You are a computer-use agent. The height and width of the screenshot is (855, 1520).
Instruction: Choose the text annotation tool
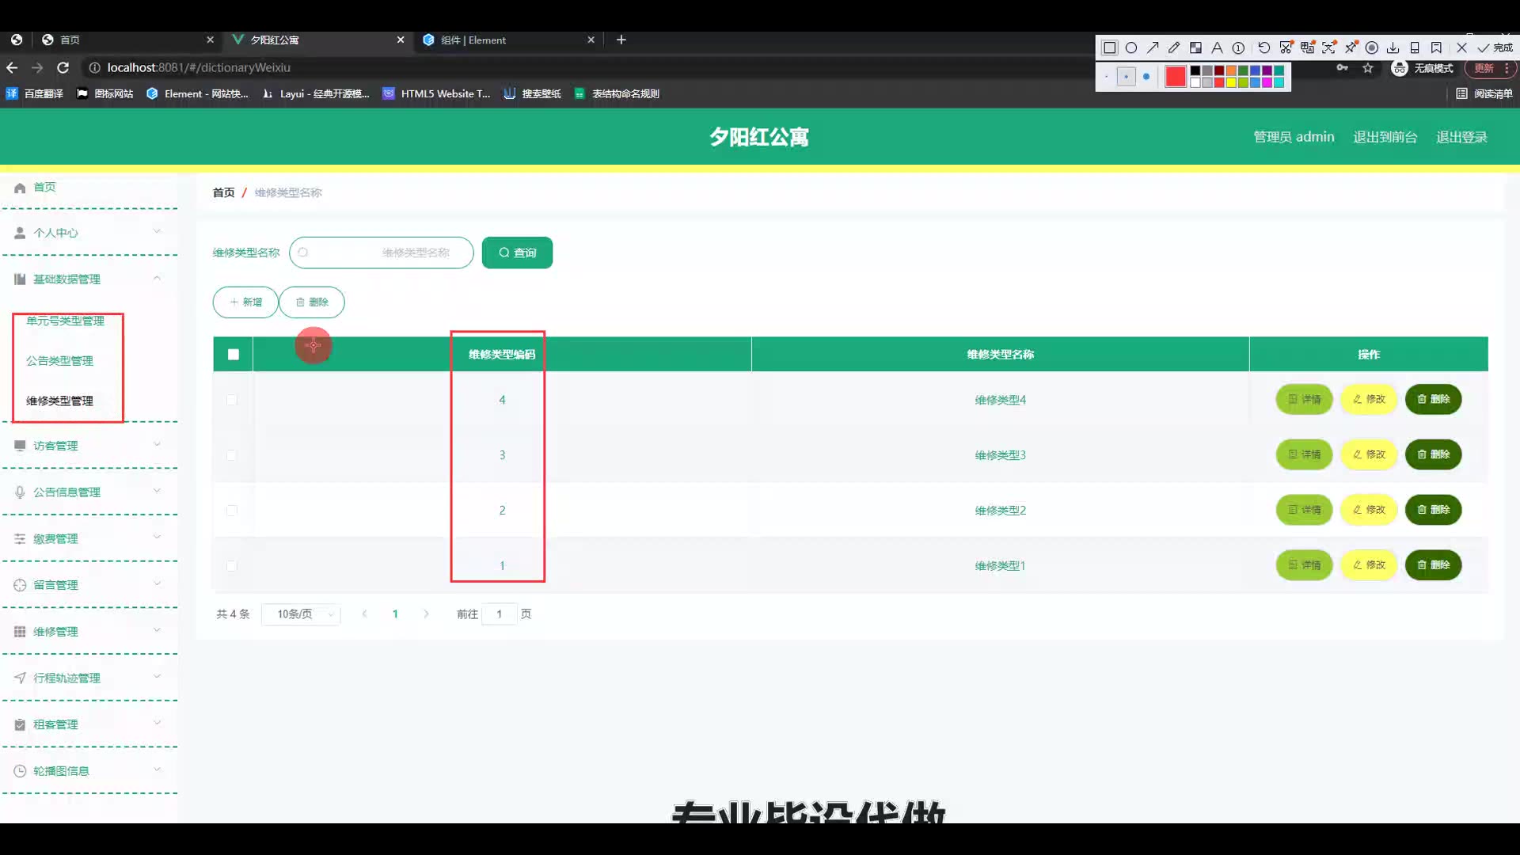click(x=1217, y=47)
